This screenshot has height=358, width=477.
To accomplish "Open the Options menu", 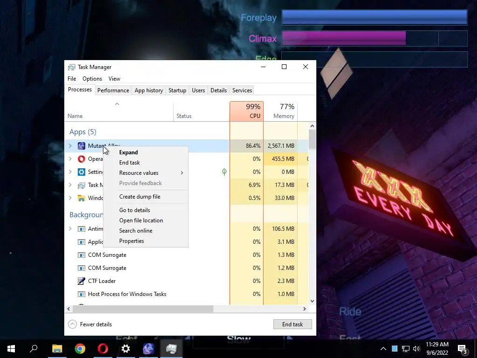I will pos(92,79).
